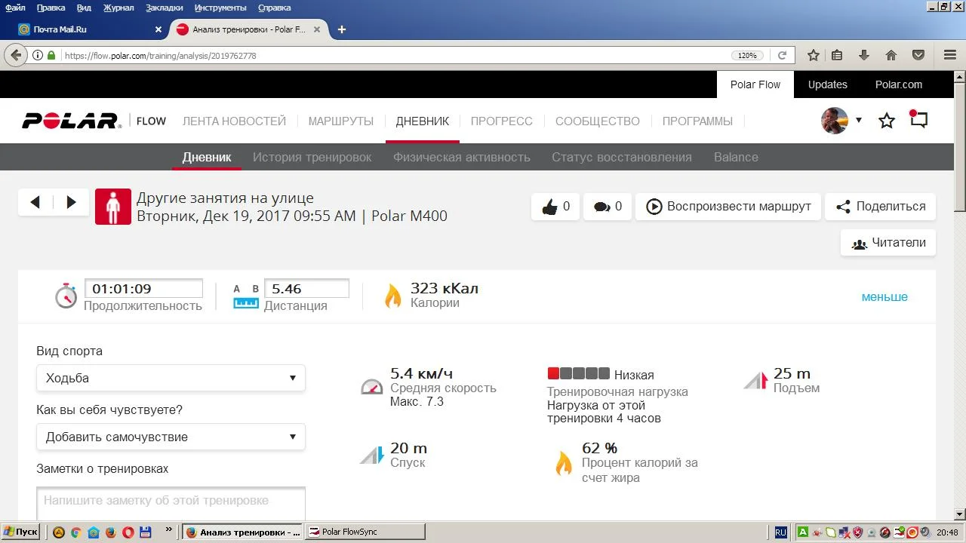Open the Журнал menu
The image size is (966, 543).
pos(118,8)
